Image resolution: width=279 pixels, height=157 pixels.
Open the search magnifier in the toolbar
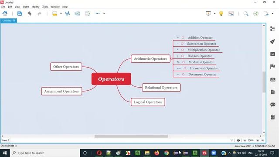click(x=246, y=14)
